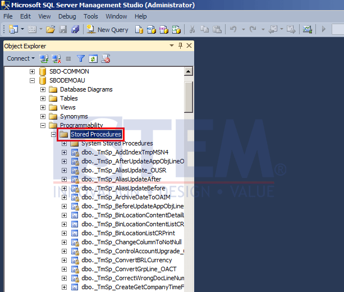This screenshot has height=292, width=344.
Task: Click the Filter funnel icon
Action: click(x=81, y=58)
